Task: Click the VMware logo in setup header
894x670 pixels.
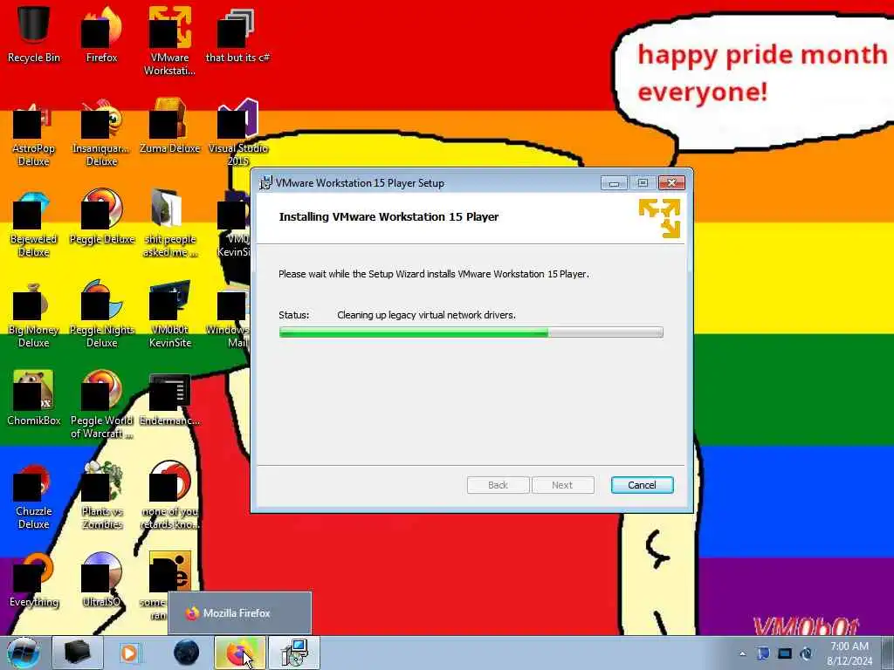Action: tap(660, 218)
